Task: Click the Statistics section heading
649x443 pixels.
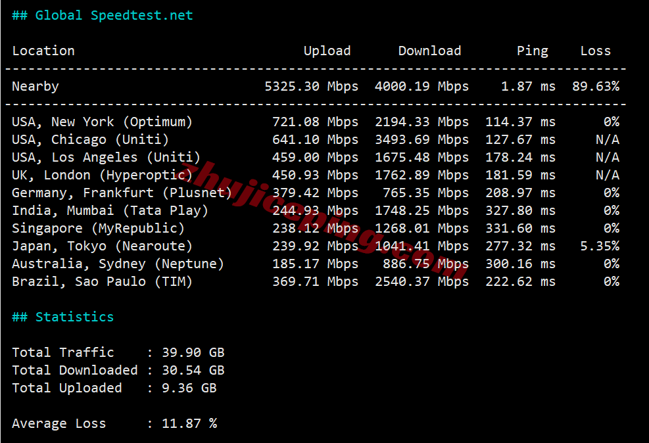Action: point(63,317)
